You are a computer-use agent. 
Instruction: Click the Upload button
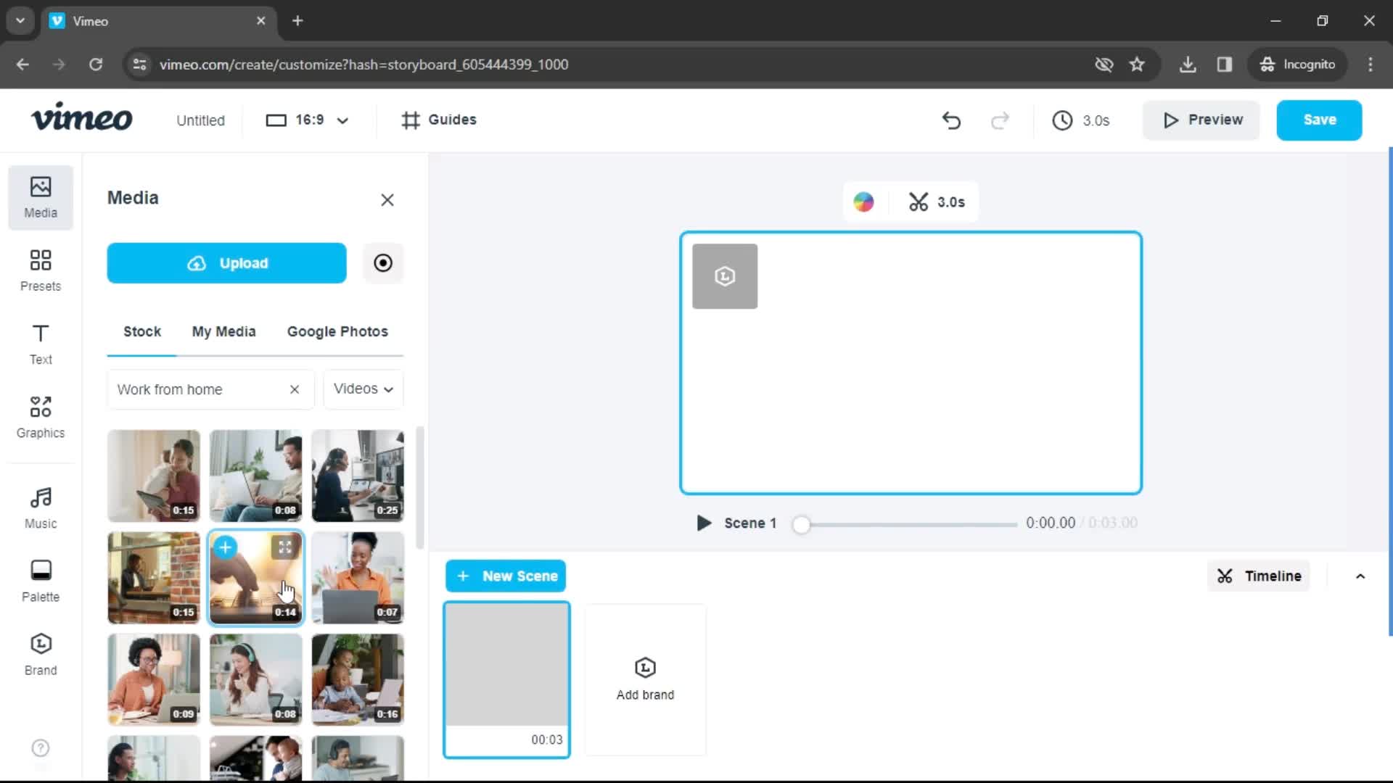click(227, 263)
